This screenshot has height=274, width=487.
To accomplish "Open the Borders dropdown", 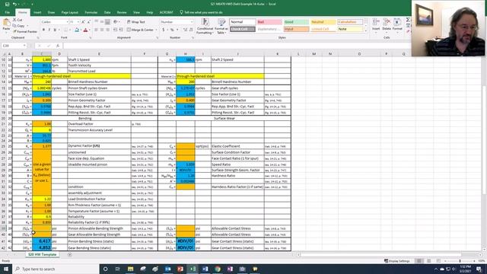I will [69, 30].
